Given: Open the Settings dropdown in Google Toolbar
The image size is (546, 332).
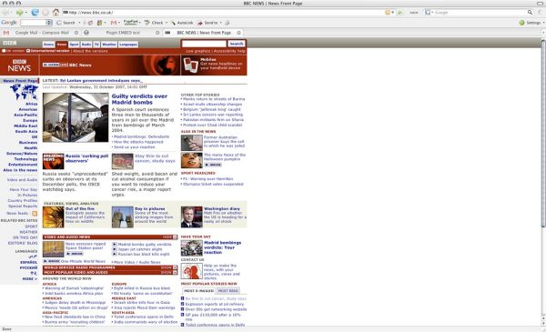Looking at the screenshot, I should (543, 23).
